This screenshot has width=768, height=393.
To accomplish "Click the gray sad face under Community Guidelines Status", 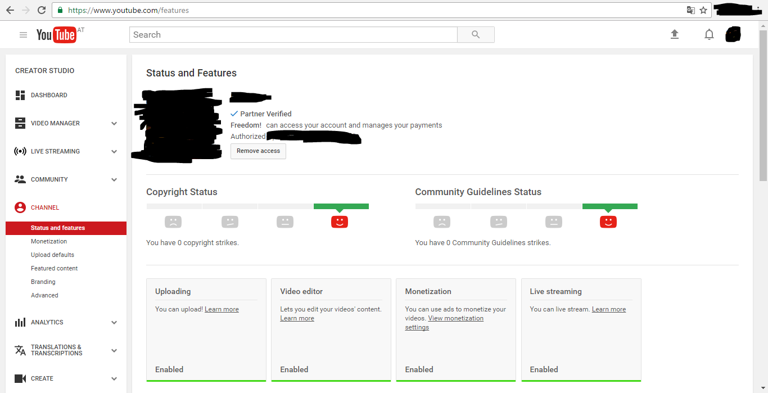I will click(x=442, y=222).
